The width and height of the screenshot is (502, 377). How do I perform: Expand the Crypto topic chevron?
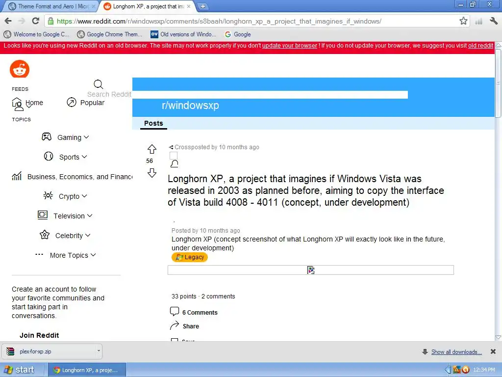[84, 196]
